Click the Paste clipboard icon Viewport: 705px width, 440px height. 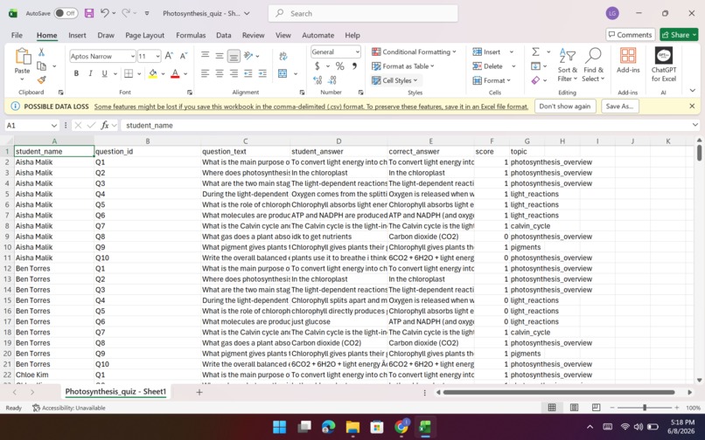(22, 57)
